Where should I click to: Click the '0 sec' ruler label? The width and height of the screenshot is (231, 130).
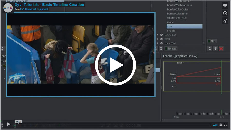[177, 117]
